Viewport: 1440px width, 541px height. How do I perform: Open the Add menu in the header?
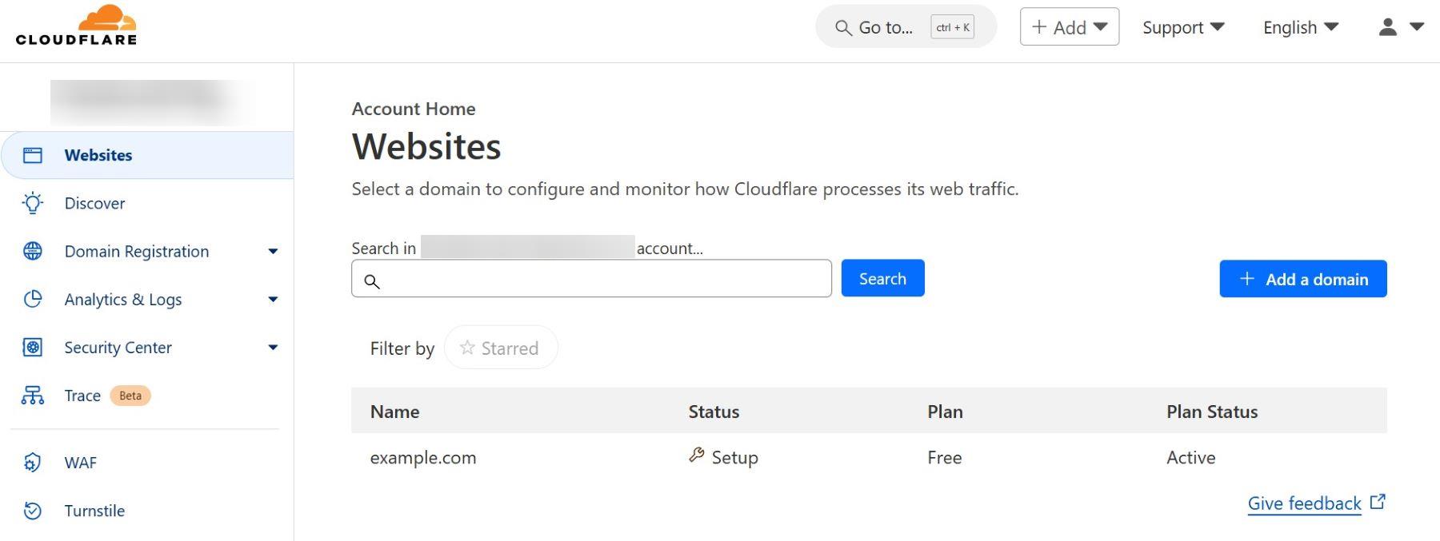point(1069,26)
